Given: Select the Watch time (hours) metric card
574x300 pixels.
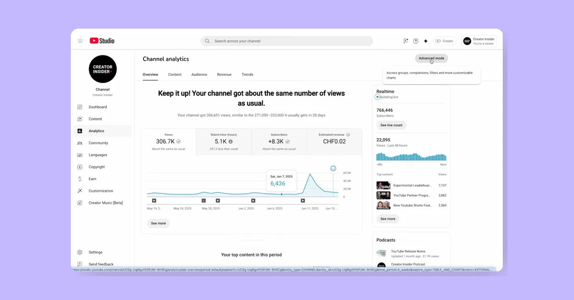Looking at the screenshot, I should (224, 142).
